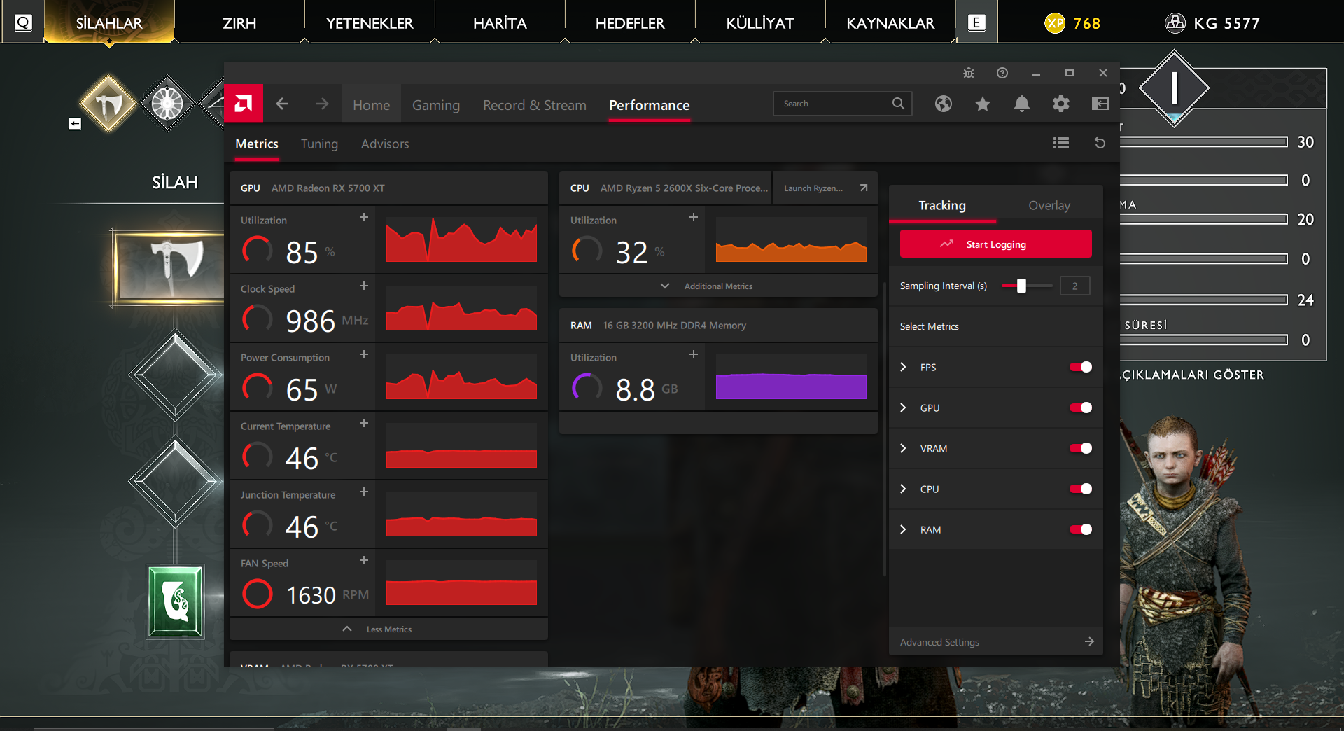Disable FPS tracking toggle
Image resolution: width=1344 pixels, height=731 pixels.
click(1080, 367)
